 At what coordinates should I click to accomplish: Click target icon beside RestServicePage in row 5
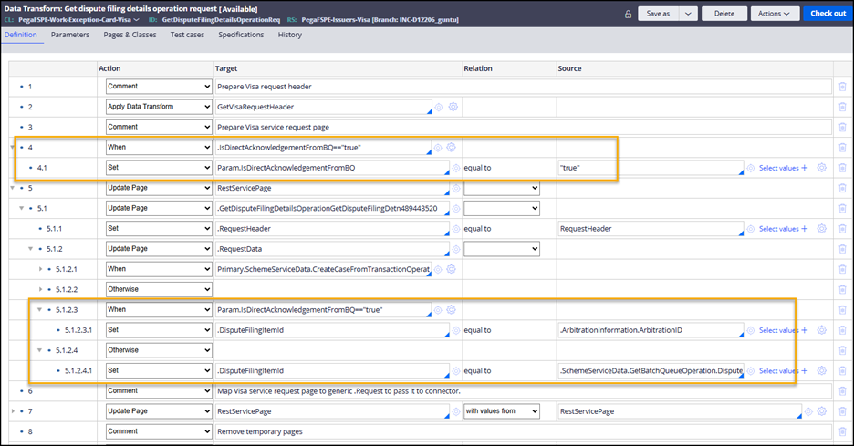pos(456,188)
